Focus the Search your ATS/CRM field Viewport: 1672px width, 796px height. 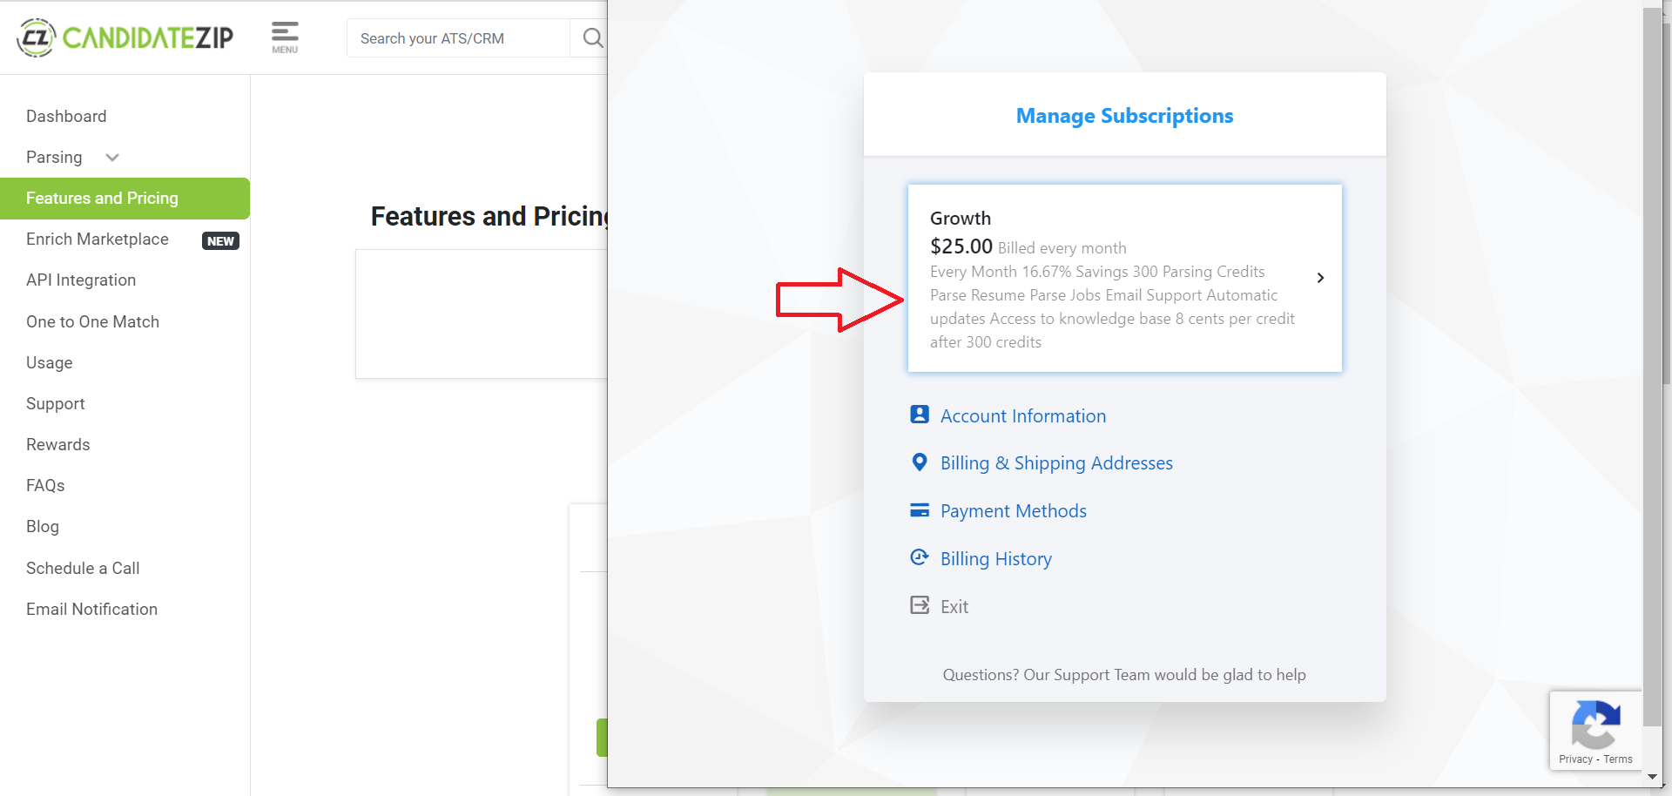coord(458,38)
